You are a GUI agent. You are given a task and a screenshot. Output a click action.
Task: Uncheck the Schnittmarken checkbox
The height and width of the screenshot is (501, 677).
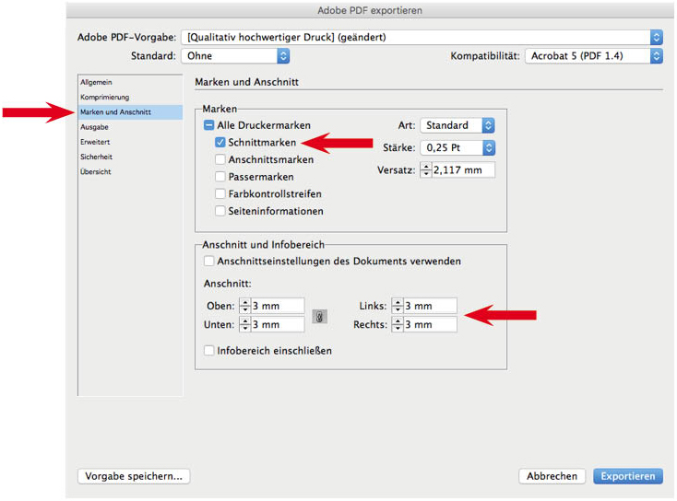pos(220,142)
